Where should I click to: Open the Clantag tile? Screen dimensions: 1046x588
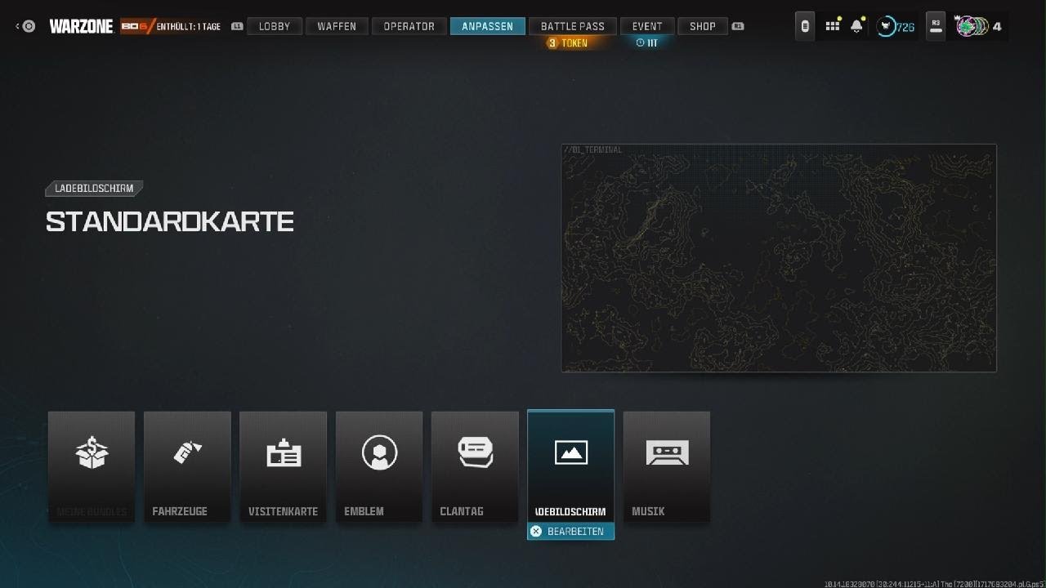tap(475, 467)
